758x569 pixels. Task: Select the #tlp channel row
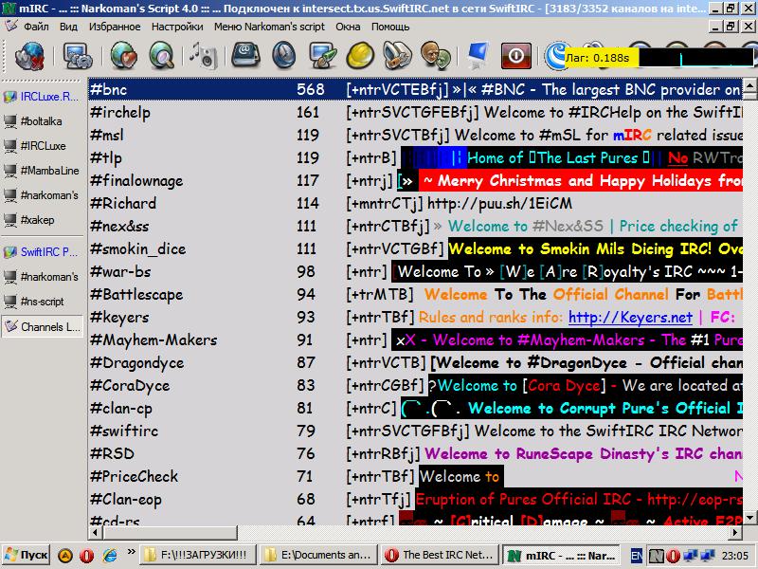tap(415, 157)
